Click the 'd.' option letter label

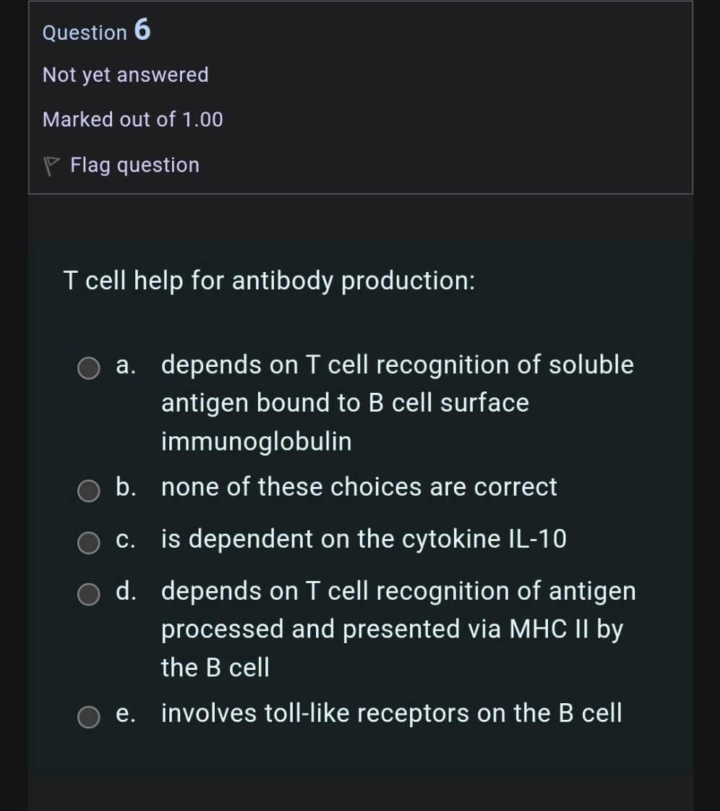click(x=126, y=591)
